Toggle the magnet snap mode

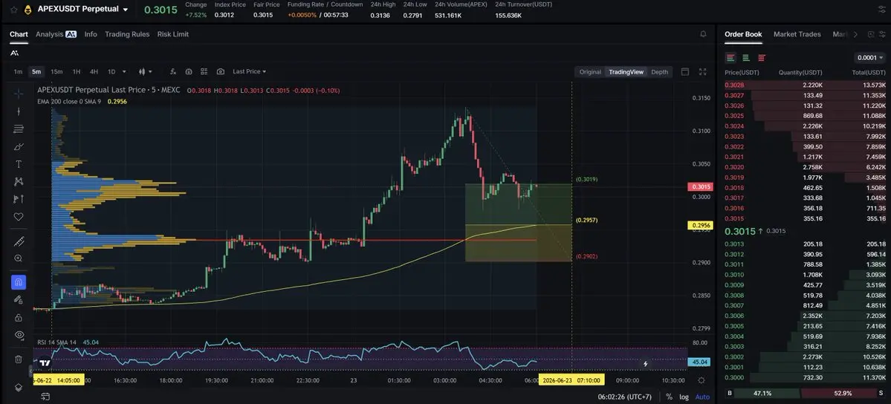(19, 281)
